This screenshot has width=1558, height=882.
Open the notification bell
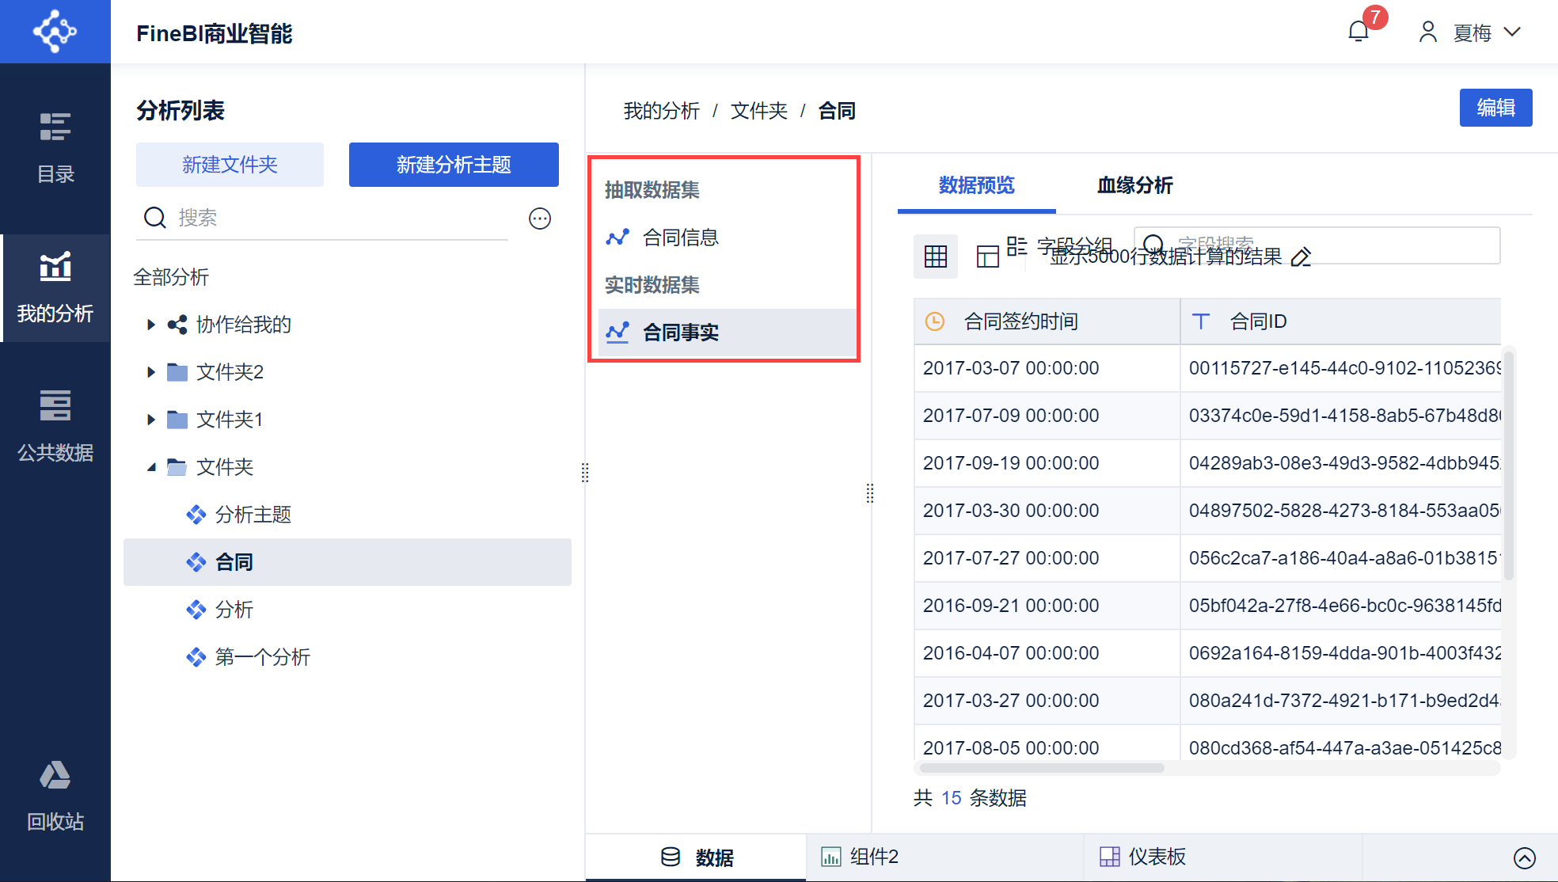(x=1358, y=32)
